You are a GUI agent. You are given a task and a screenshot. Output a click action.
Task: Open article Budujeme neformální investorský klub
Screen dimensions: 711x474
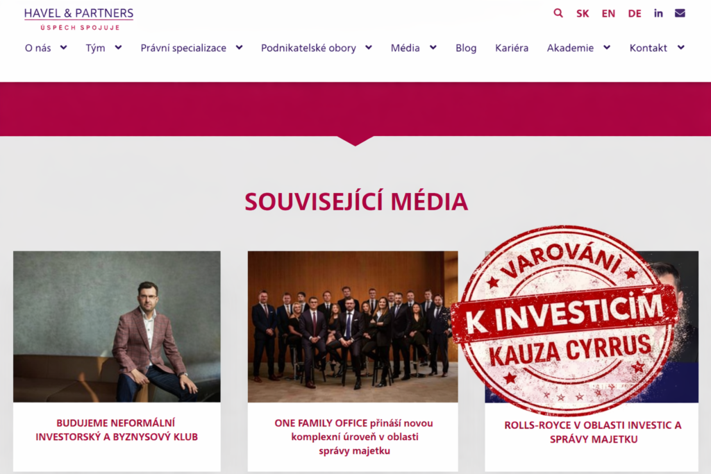117,430
